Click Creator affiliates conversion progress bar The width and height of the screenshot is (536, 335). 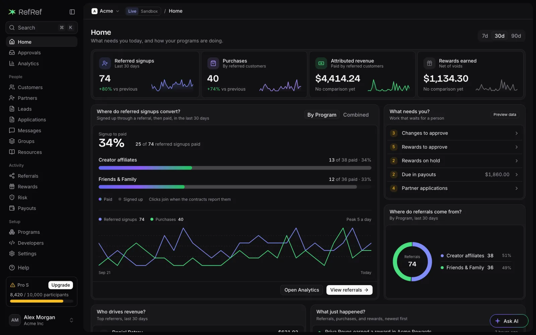coord(235,168)
